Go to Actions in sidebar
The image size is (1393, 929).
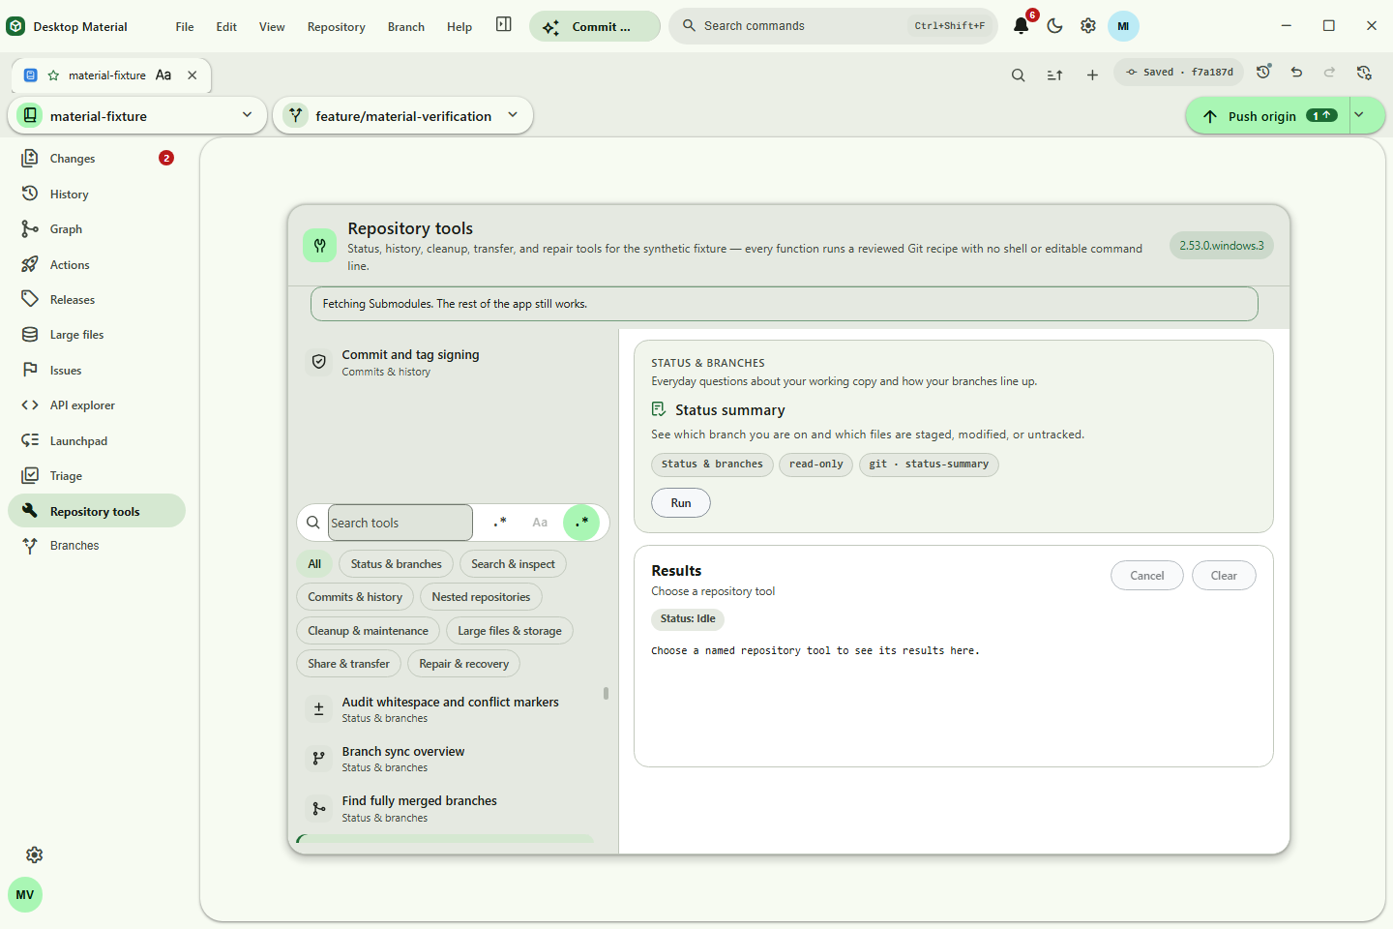(x=97, y=264)
